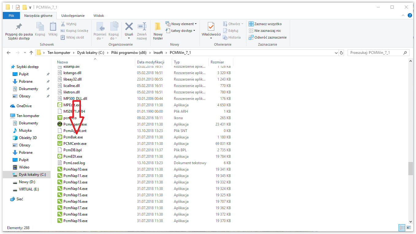Viewport: 416px width, 234px height.
Task: Click Wklej skrót in the ribbon
Action: pos(72,37)
